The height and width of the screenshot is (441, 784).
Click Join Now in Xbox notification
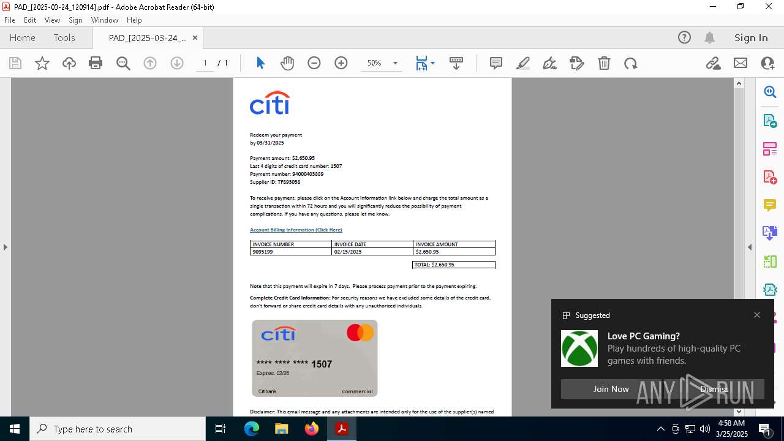[611, 389]
